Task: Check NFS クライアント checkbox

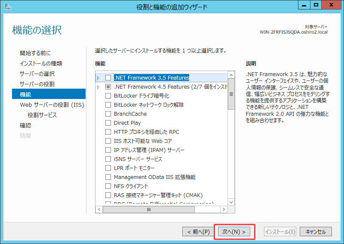Action: (108, 186)
